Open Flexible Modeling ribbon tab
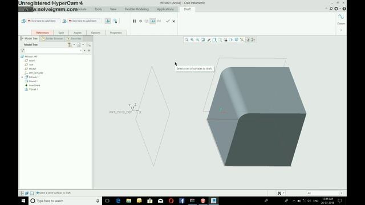The height and width of the screenshot is (205, 365). (137, 9)
